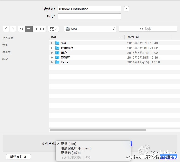Click date '2015年5月27日 19:02'
This screenshot has height=162, width=180.
click(x=143, y=53)
